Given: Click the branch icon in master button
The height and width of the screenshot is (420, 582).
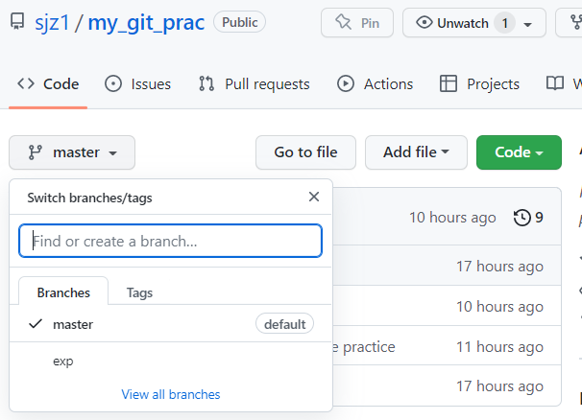Looking at the screenshot, I should click(x=36, y=152).
